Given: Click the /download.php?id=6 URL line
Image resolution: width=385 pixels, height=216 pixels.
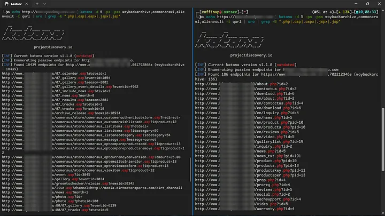Looking at the screenshot, I should 244,93.
